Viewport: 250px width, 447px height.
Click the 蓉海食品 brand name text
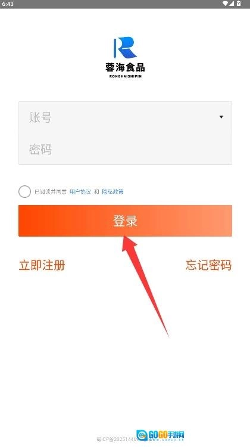tap(125, 67)
